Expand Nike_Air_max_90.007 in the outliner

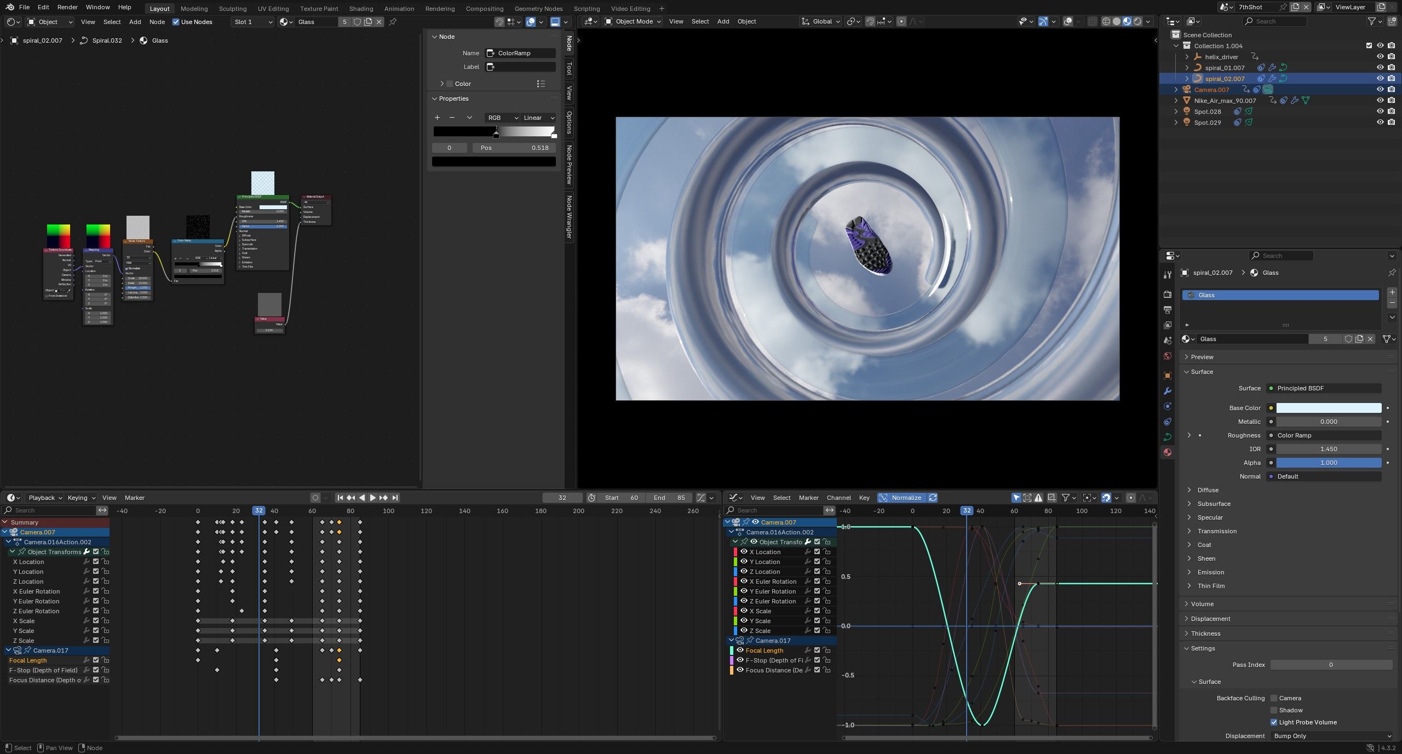(x=1176, y=101)
